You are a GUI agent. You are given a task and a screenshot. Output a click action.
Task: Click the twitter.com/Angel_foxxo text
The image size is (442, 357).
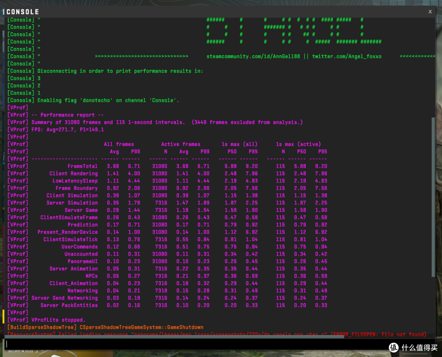347,56
